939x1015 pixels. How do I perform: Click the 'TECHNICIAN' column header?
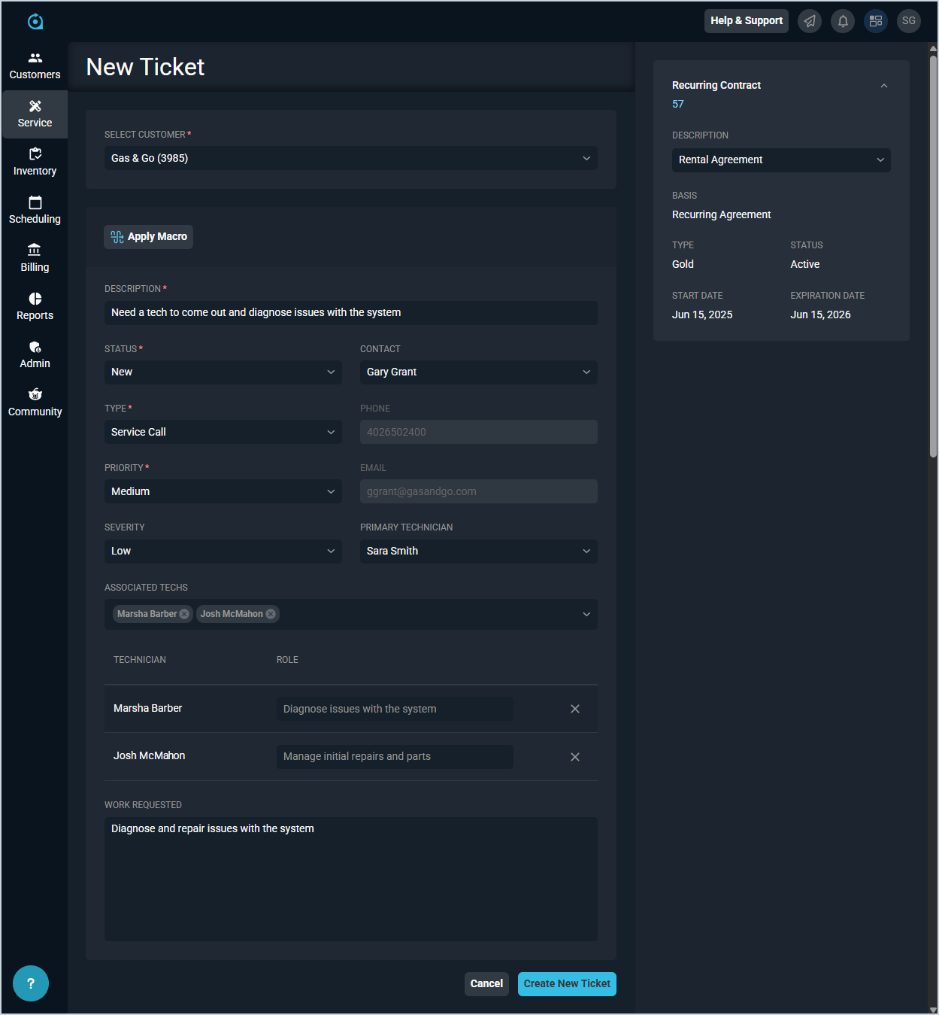tap(140, 660)
